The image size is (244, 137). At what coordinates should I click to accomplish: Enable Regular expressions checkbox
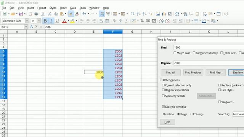(x=163, y=90)
